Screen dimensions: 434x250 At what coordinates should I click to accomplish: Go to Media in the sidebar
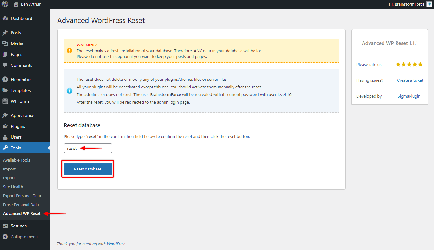(17, 44)
